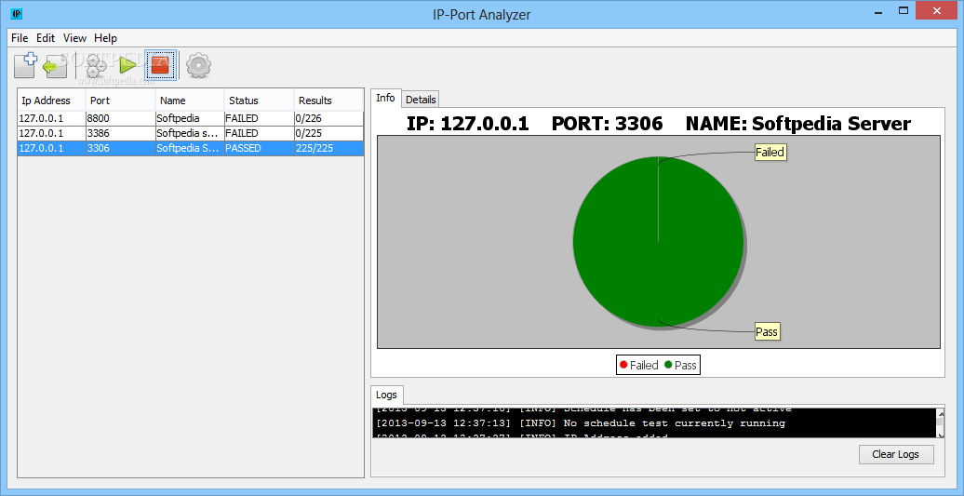964x496 pixels.
Task: Open the View menu
Action: tap(74, 38)
